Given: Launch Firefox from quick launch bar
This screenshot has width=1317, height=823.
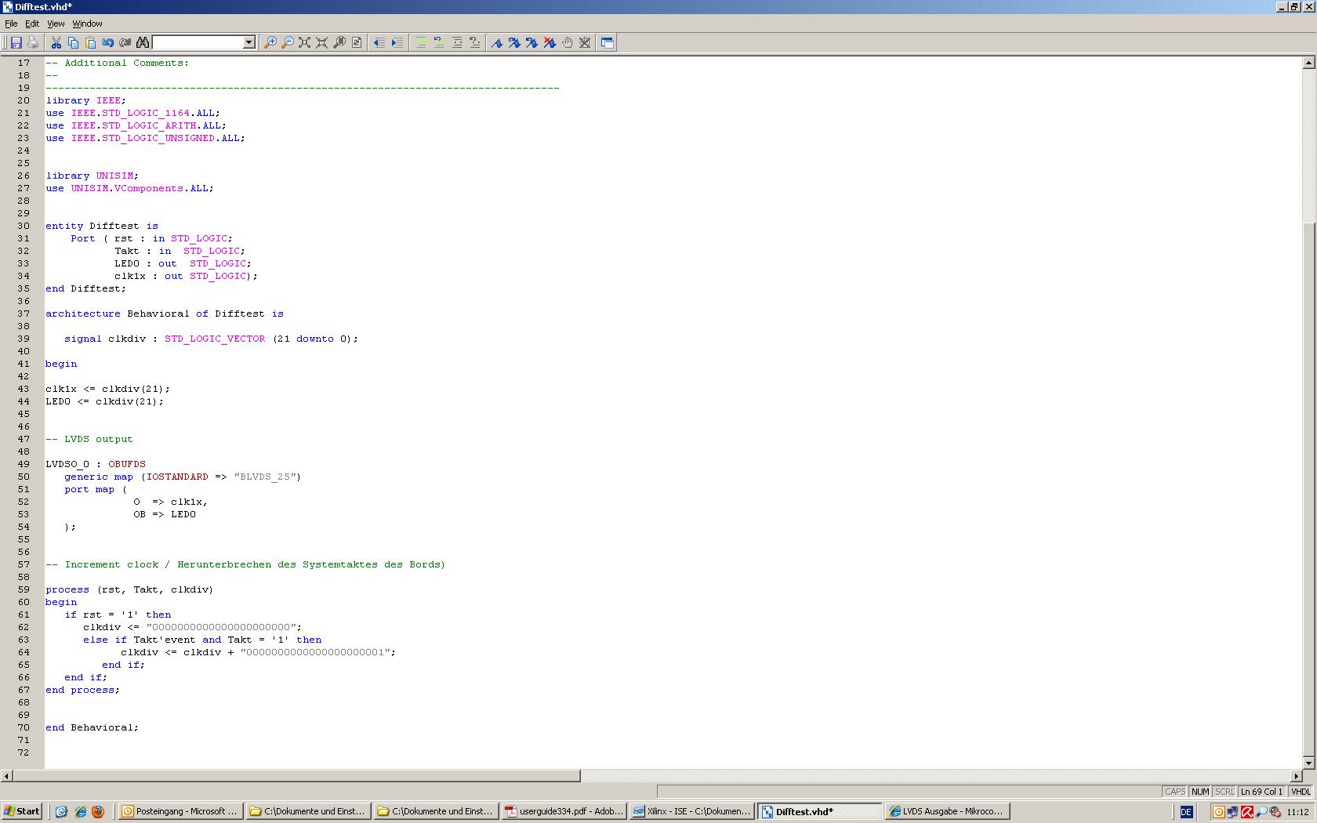Looking at the screenshot, I should (x=98, y=811).
